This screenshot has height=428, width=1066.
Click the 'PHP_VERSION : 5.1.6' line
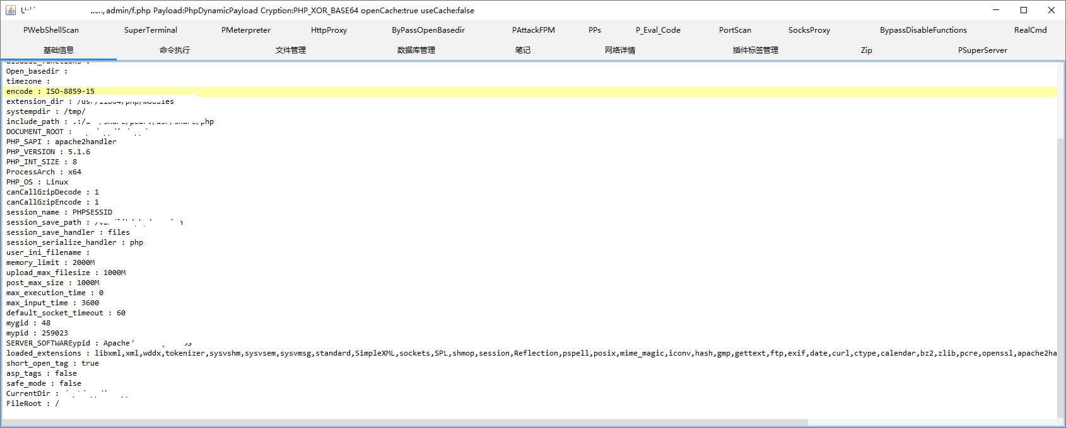tap(48, 152)
